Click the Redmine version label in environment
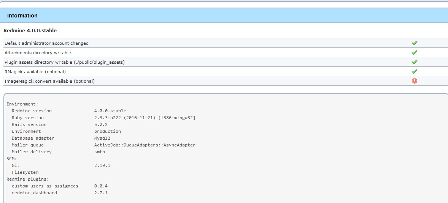 32,111
